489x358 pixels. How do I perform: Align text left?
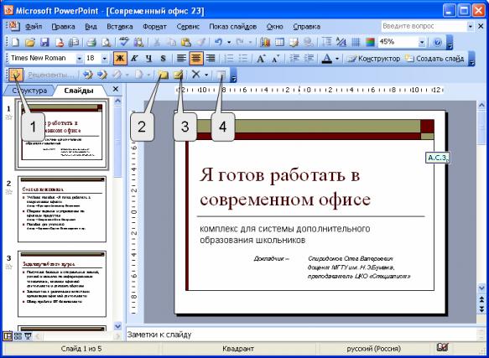pos(181,59)
